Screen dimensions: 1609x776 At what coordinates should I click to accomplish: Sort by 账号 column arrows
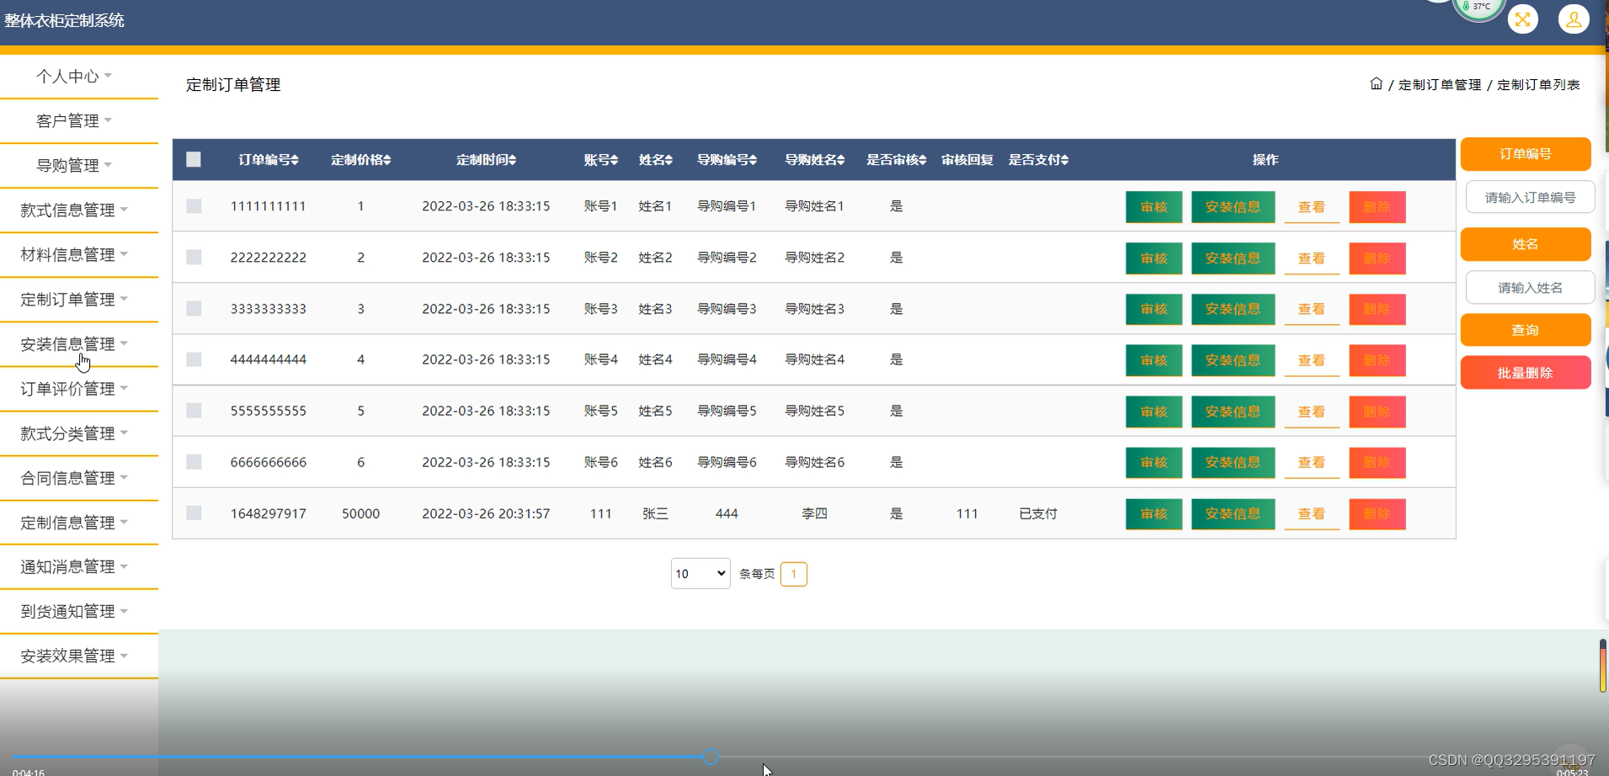pyautogui.click(x=614, y=160)
